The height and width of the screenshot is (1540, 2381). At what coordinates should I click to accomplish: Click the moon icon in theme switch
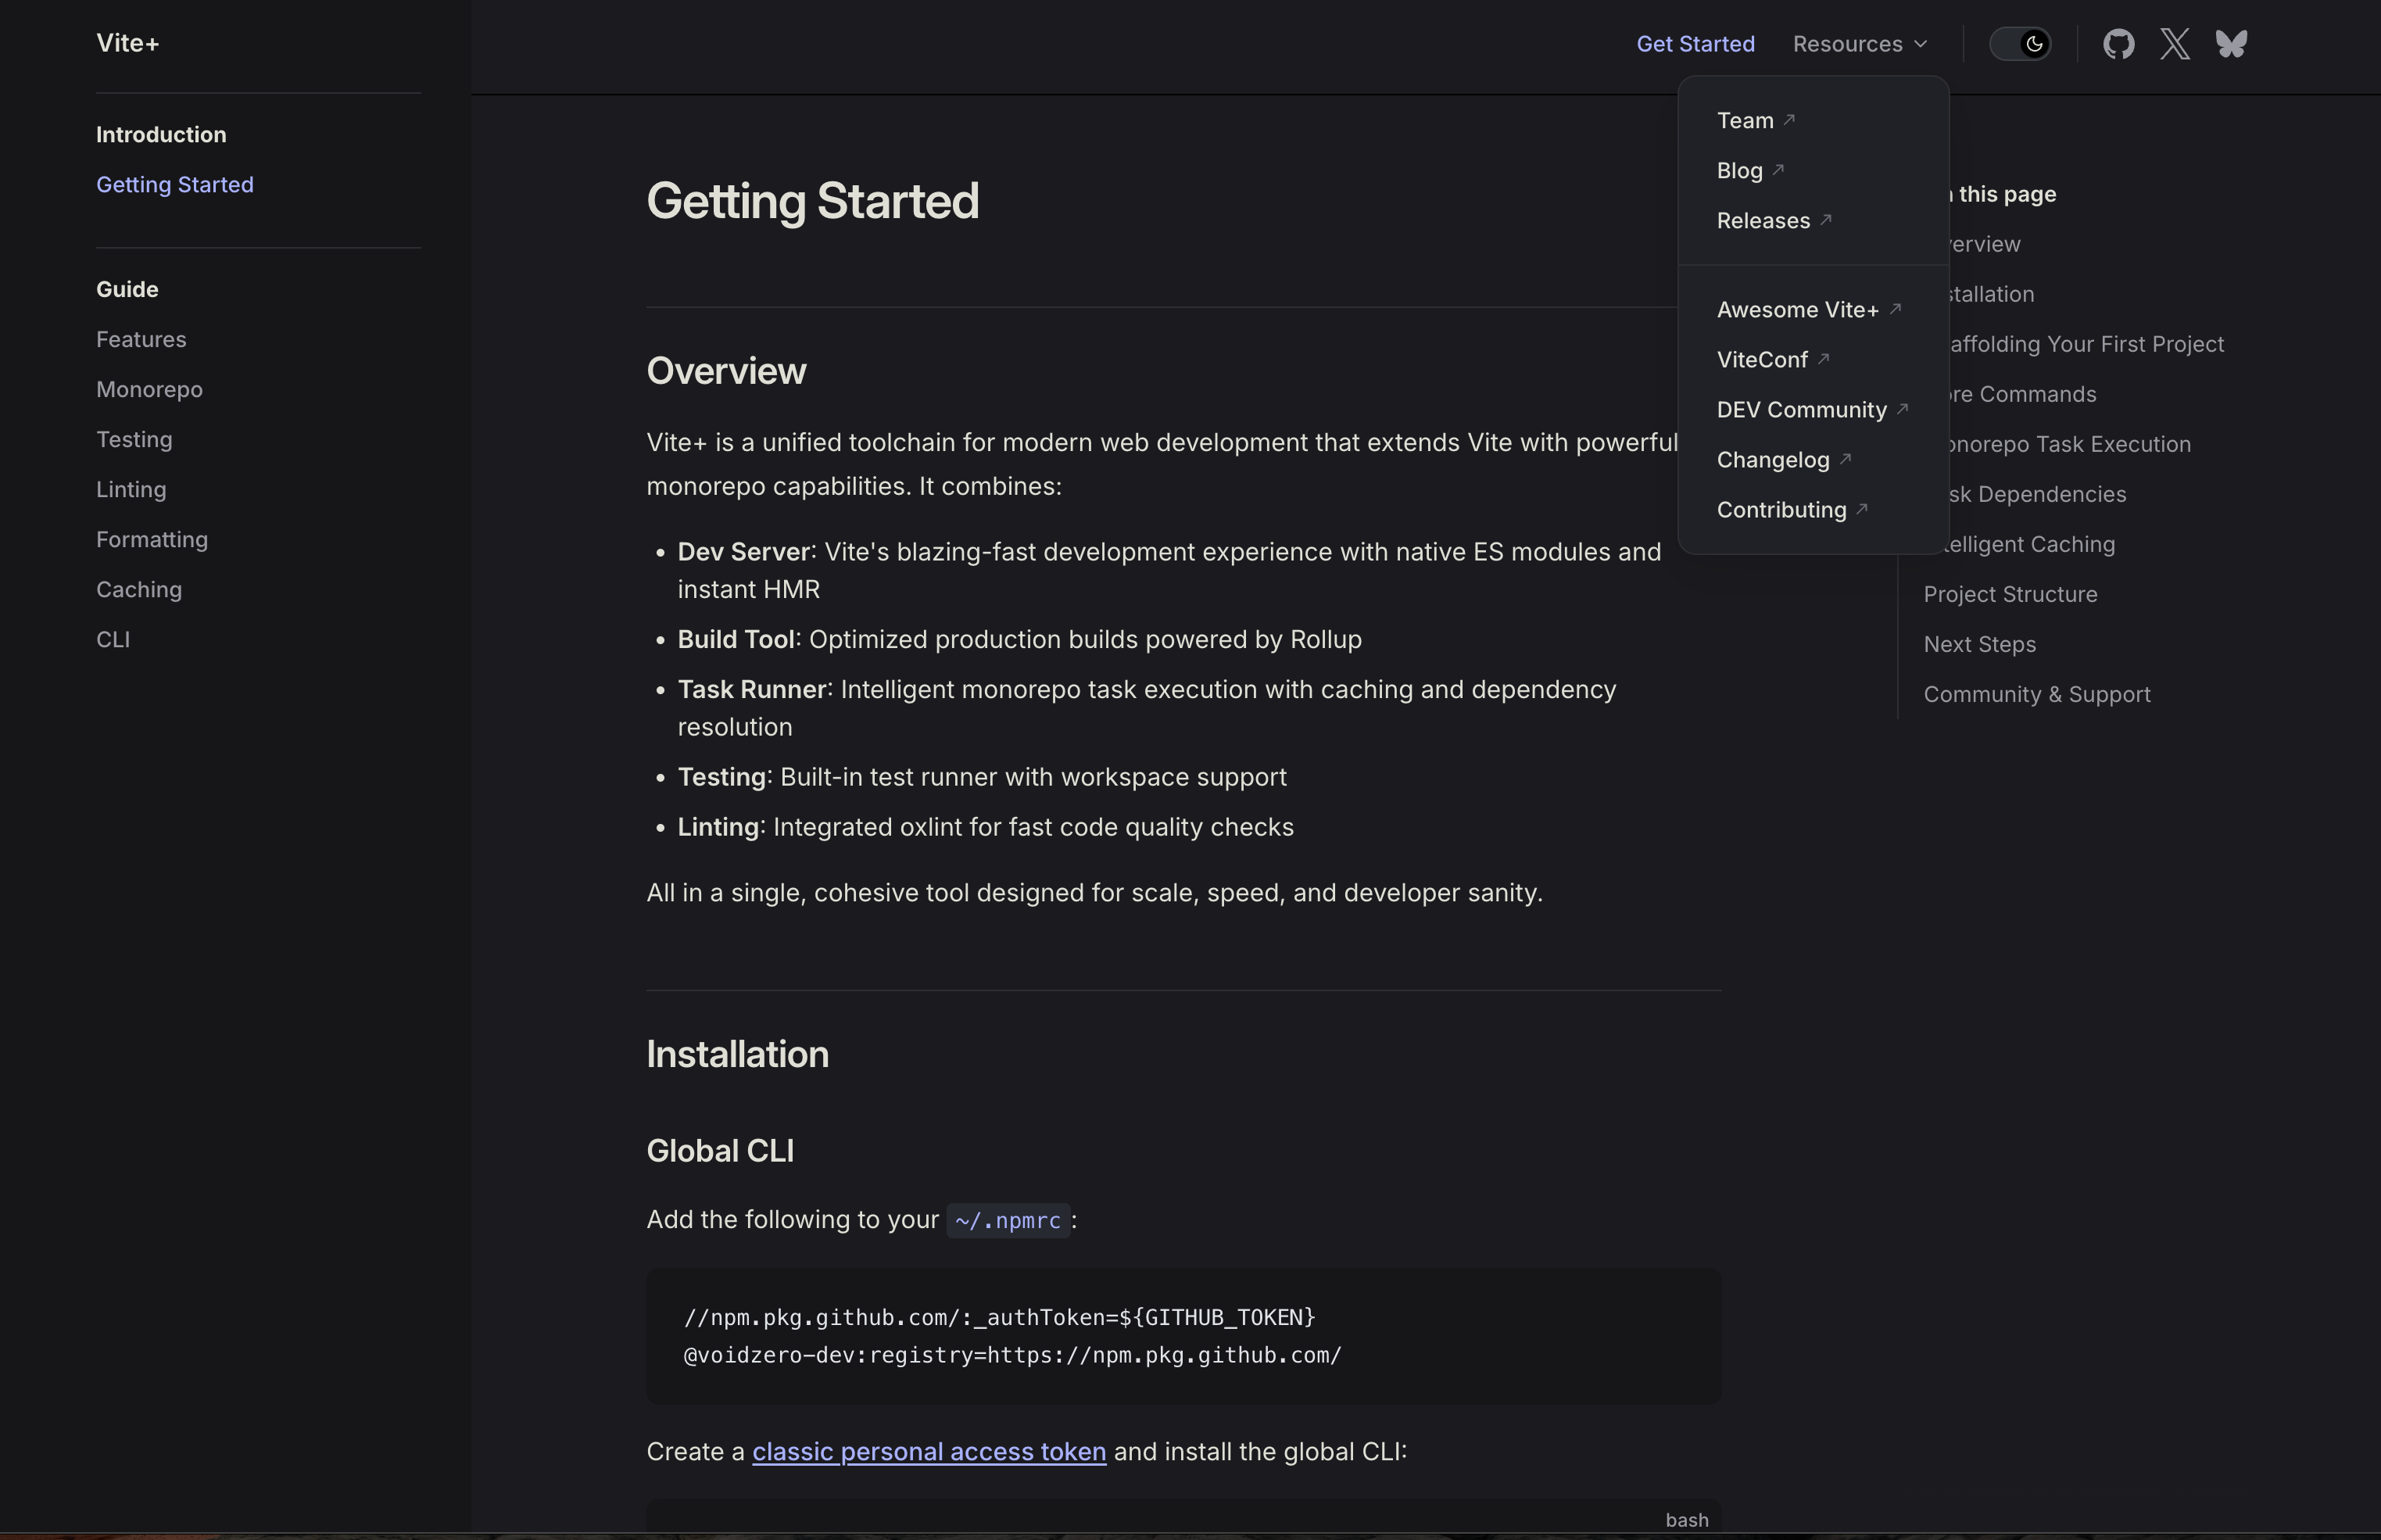(x=2034, y=44)
